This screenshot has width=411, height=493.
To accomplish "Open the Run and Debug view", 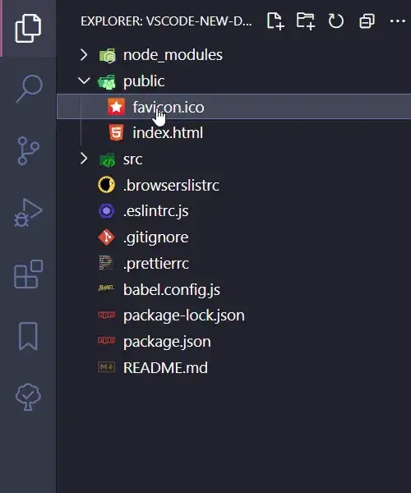I will [28, 212].
